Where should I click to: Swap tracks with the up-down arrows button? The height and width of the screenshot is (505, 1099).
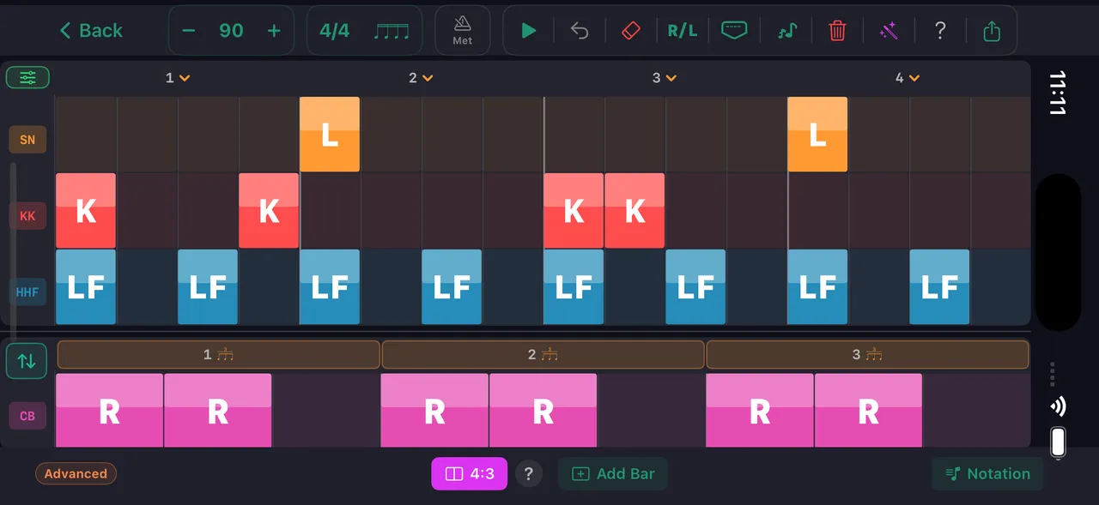[27, 361]
